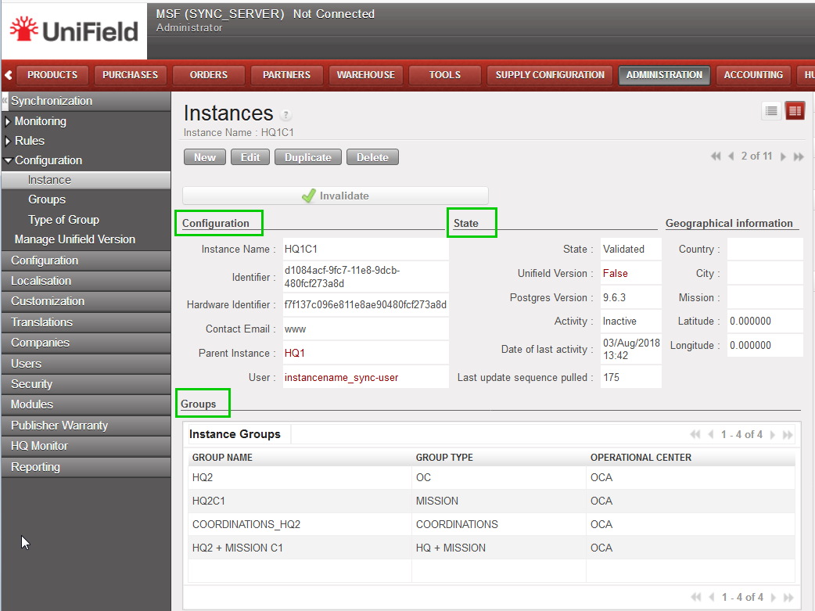
Task: Expand the Monitoring tree section
Action: click(x=8, y=121)
